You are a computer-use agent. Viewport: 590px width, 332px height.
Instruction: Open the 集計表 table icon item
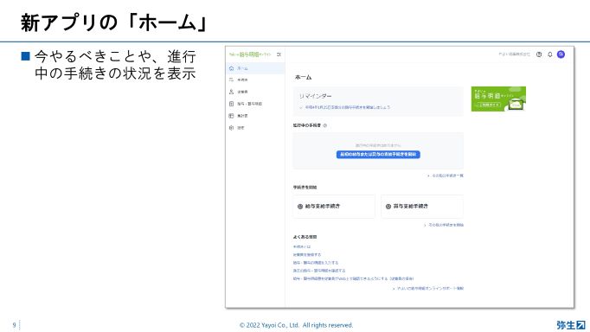pos(231,116)
